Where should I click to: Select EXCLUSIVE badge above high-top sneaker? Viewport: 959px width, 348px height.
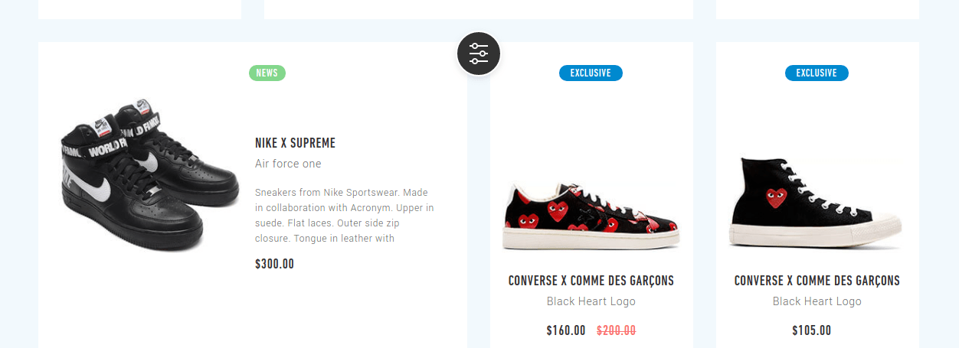[x=817, y=73]
